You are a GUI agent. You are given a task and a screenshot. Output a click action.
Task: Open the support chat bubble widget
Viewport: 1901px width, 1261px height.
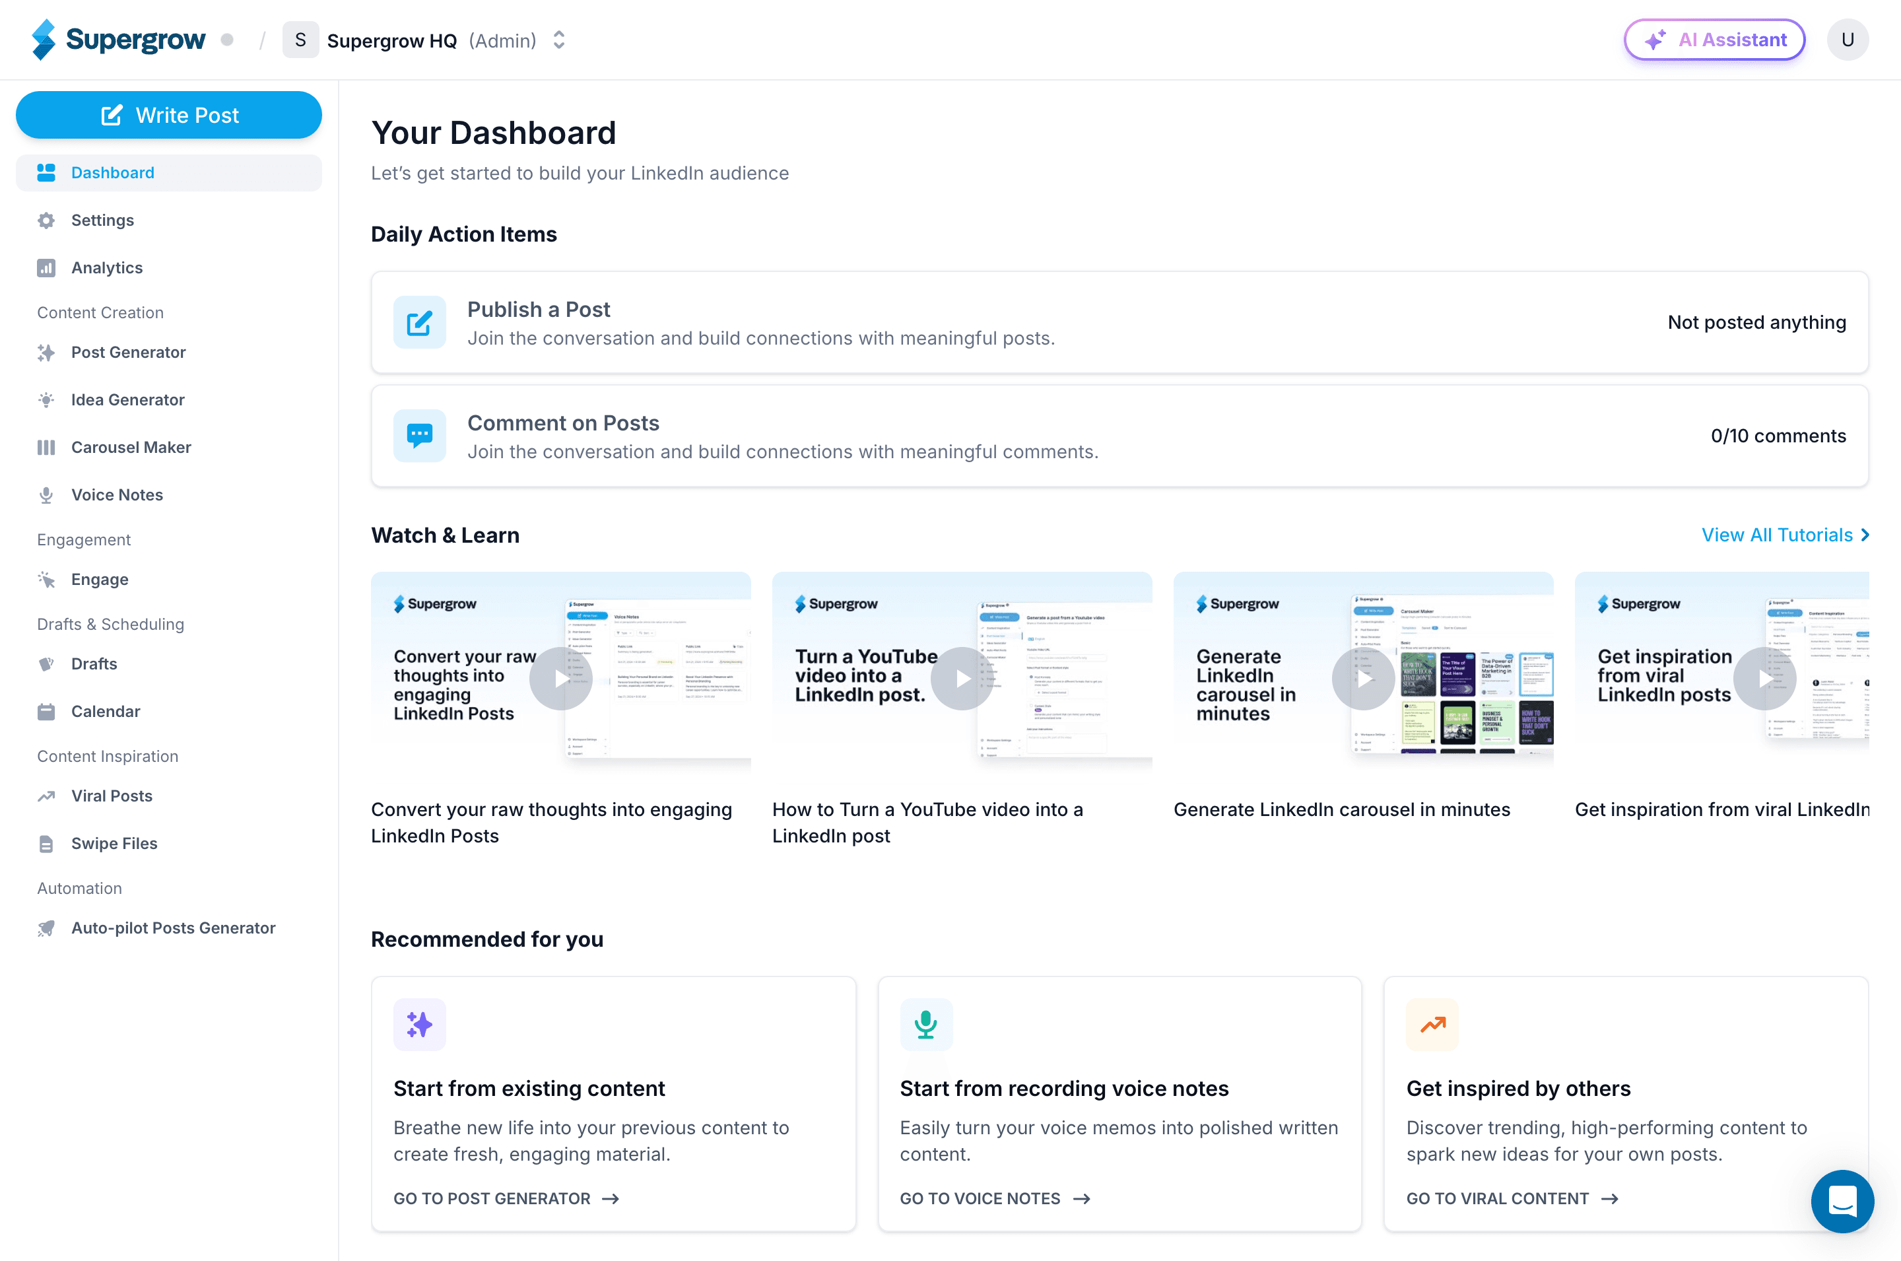pyautogui.click(x=1842, y=1201)
